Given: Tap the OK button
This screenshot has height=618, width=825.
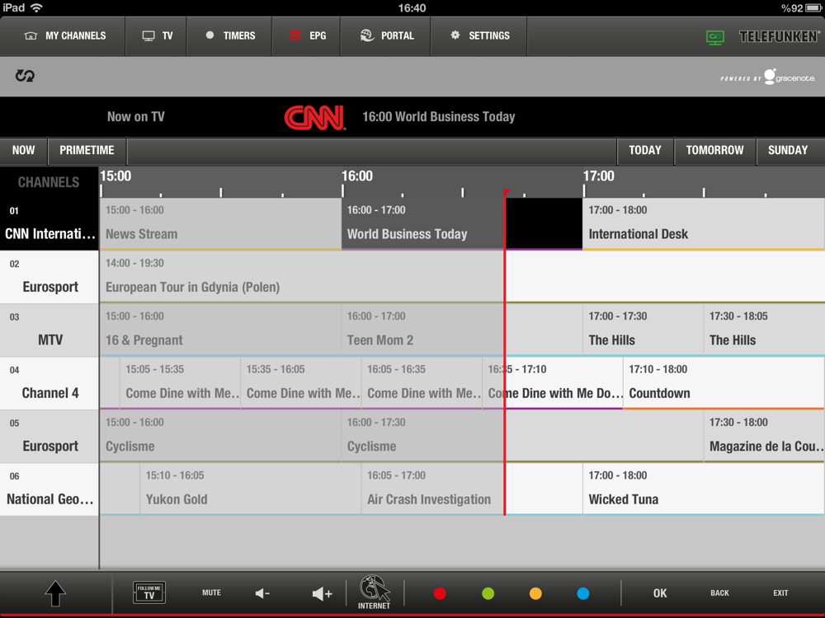Looking at the screenshot, I should point(660,593).
